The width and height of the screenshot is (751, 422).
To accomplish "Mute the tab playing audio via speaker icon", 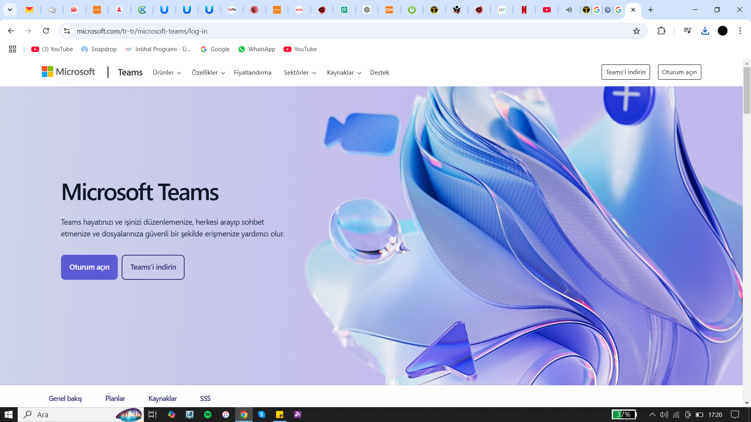I will 569,10.
